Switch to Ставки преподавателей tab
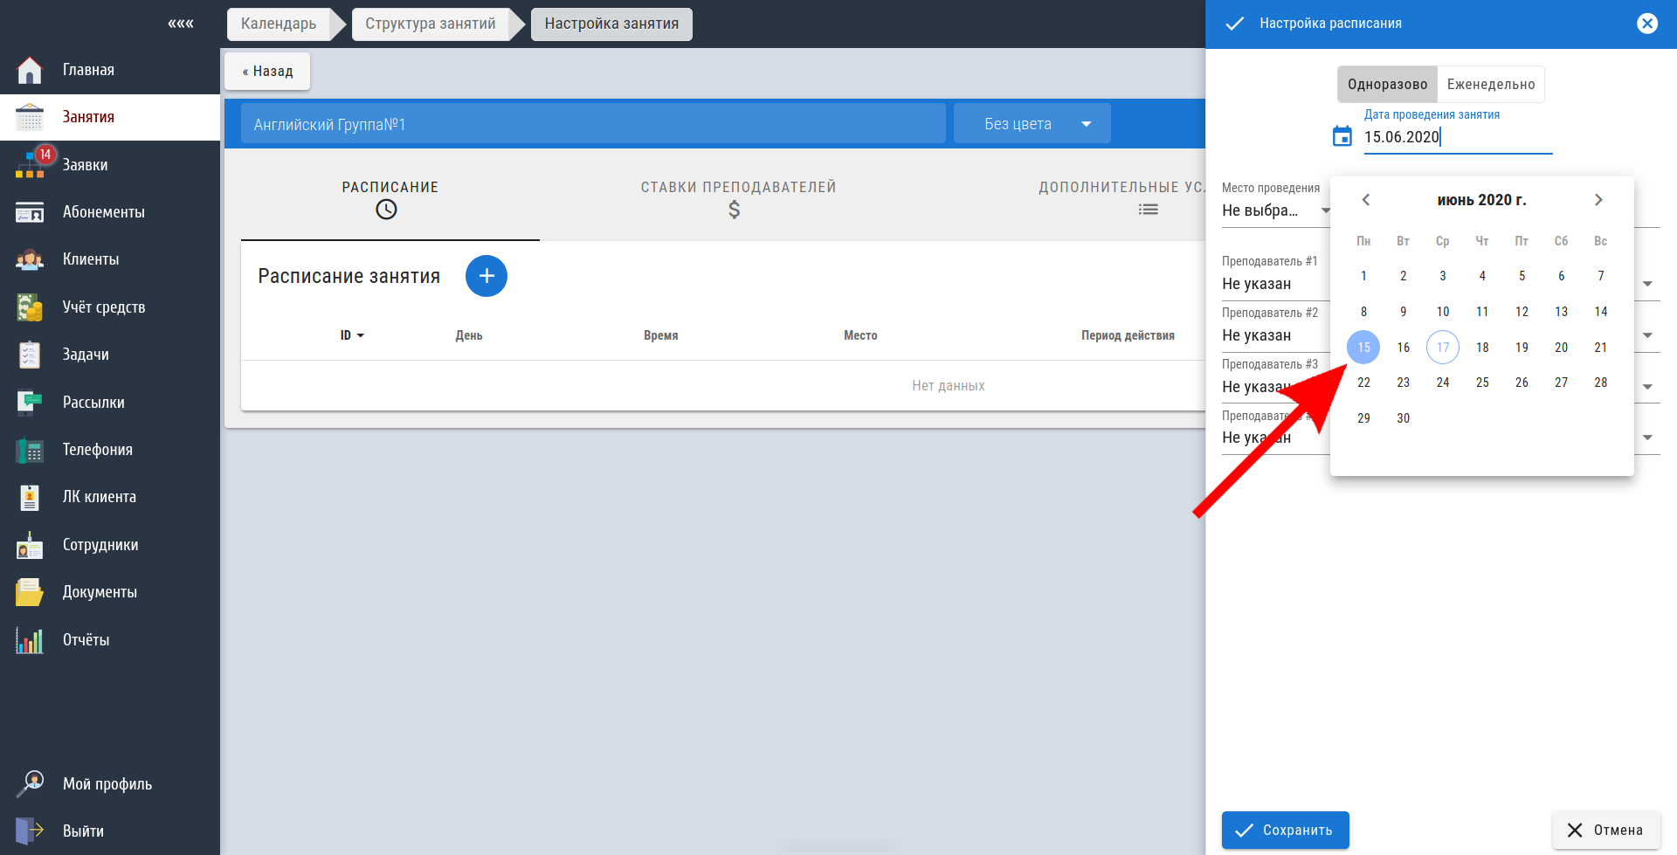The image size is (1677, 855). [x=739, y=198]
